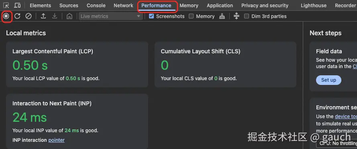The image size is (357, 149).
Task: Enable Dim 3rd parties checkbox
Action: 247,16
